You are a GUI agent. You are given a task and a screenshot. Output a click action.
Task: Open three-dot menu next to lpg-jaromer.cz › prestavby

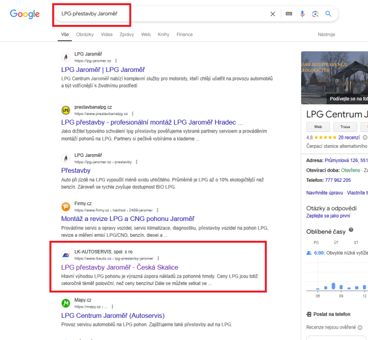coord(136,162)
